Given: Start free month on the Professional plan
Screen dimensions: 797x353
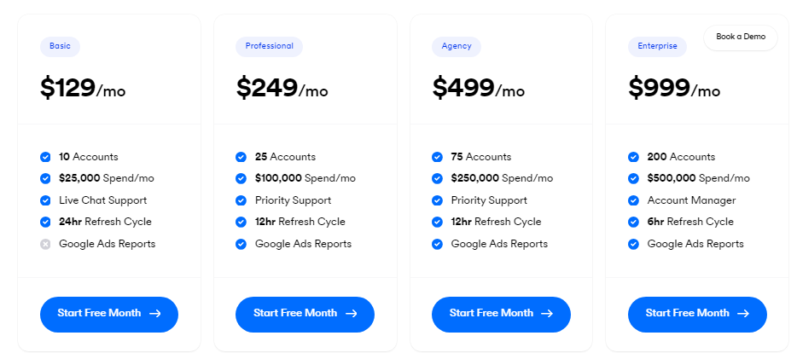Looking at the screenshot, I should point(305,315).
